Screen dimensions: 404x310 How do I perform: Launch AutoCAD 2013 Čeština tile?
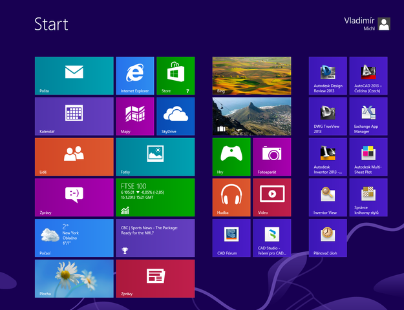pos(368,76)
